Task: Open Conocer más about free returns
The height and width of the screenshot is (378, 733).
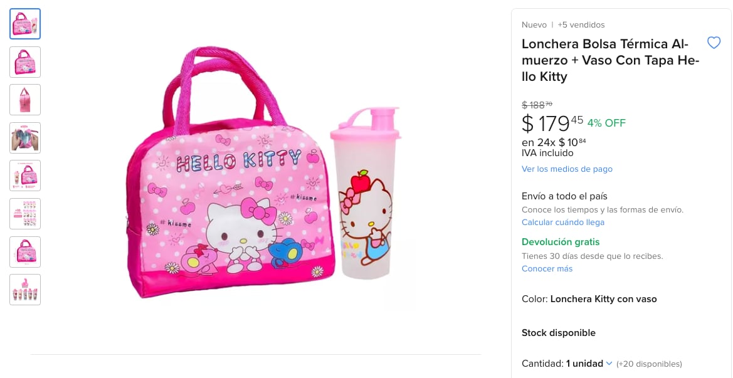Action: coord(547,269)
